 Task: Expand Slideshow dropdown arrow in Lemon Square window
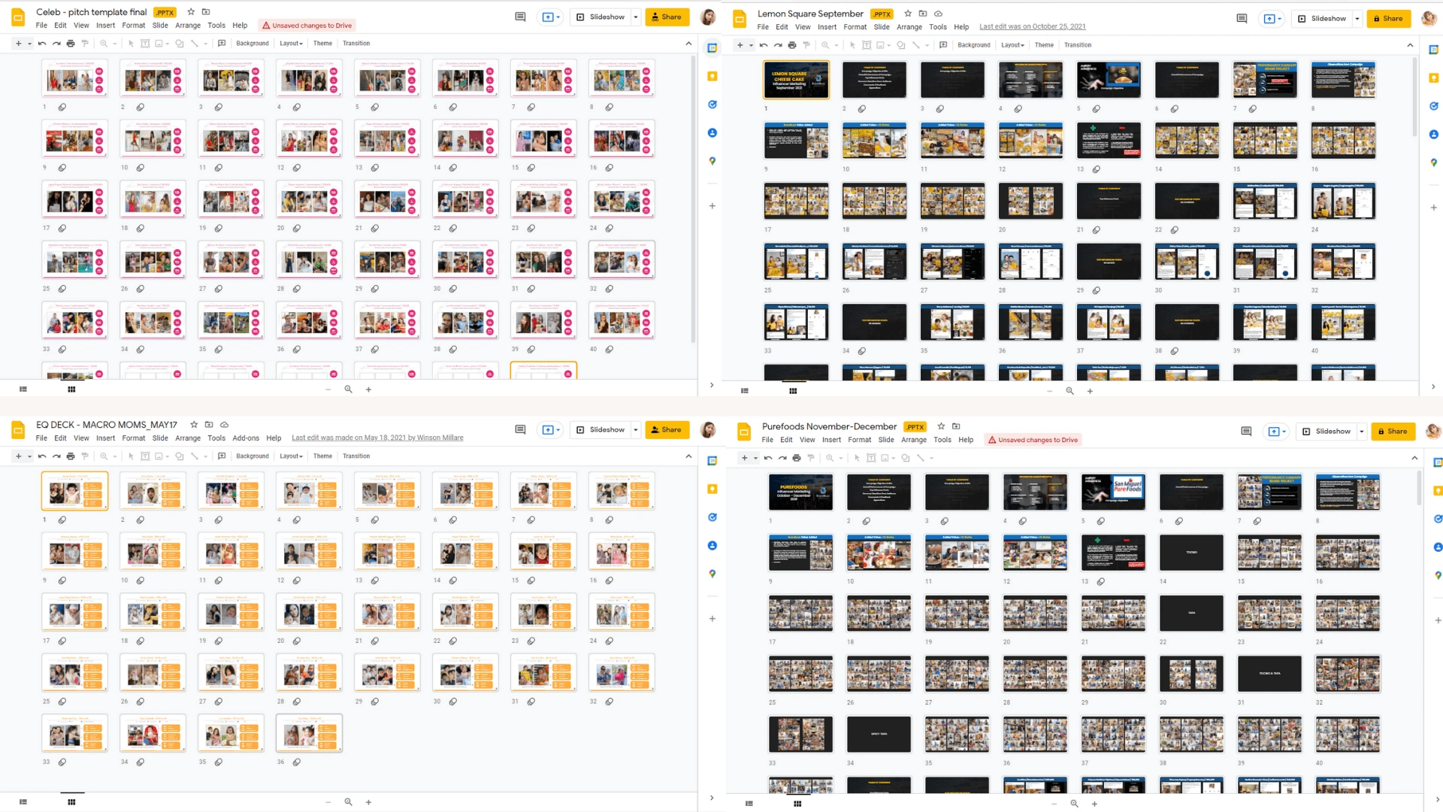(x=1357, y=19)
